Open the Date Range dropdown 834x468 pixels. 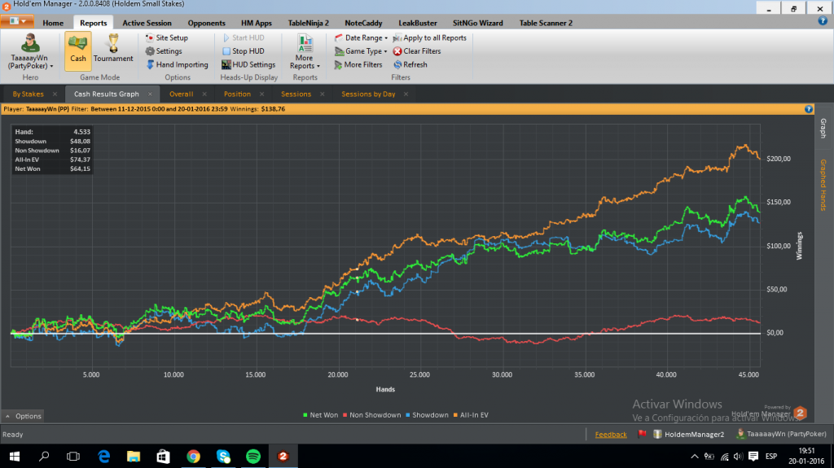[362, 38]
